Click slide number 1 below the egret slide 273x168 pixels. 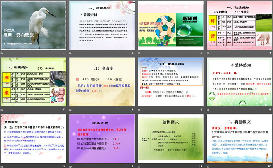[x=64, y=53]
